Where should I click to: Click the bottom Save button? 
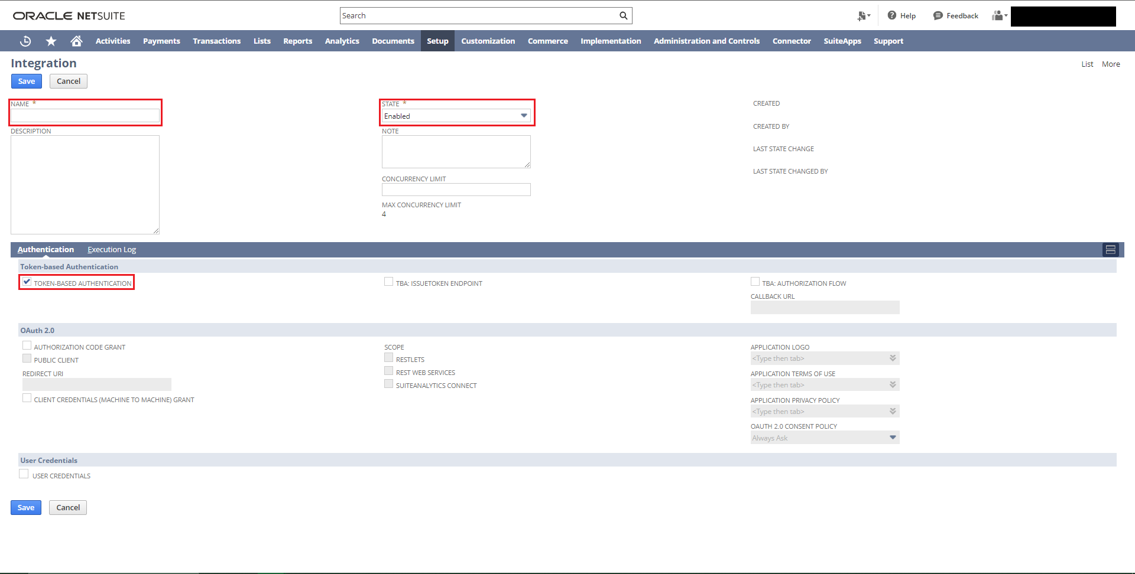26,507
